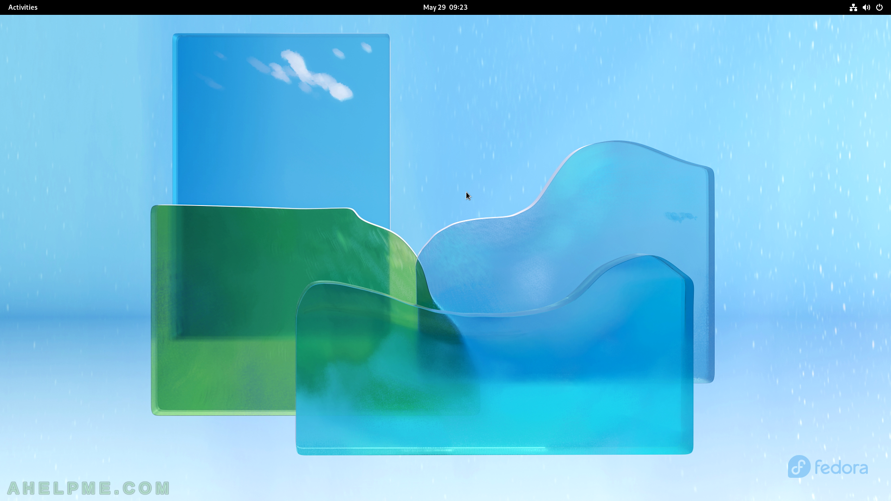Click the wired network status icon
The width and height of the screenshot is (891, 501).
pyautogui.click(x=853, y=7)
